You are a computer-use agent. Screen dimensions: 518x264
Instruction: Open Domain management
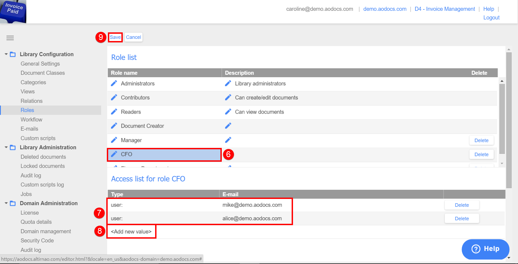(46, 231)
